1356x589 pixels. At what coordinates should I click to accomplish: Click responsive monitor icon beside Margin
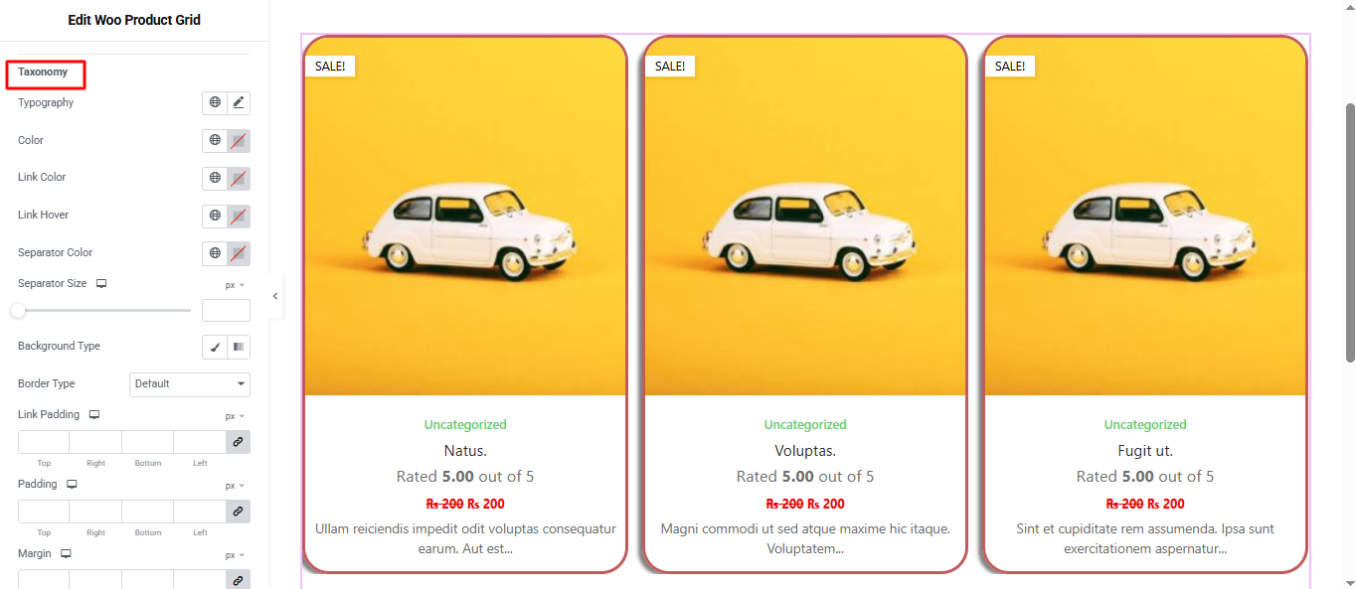point(67,554)
